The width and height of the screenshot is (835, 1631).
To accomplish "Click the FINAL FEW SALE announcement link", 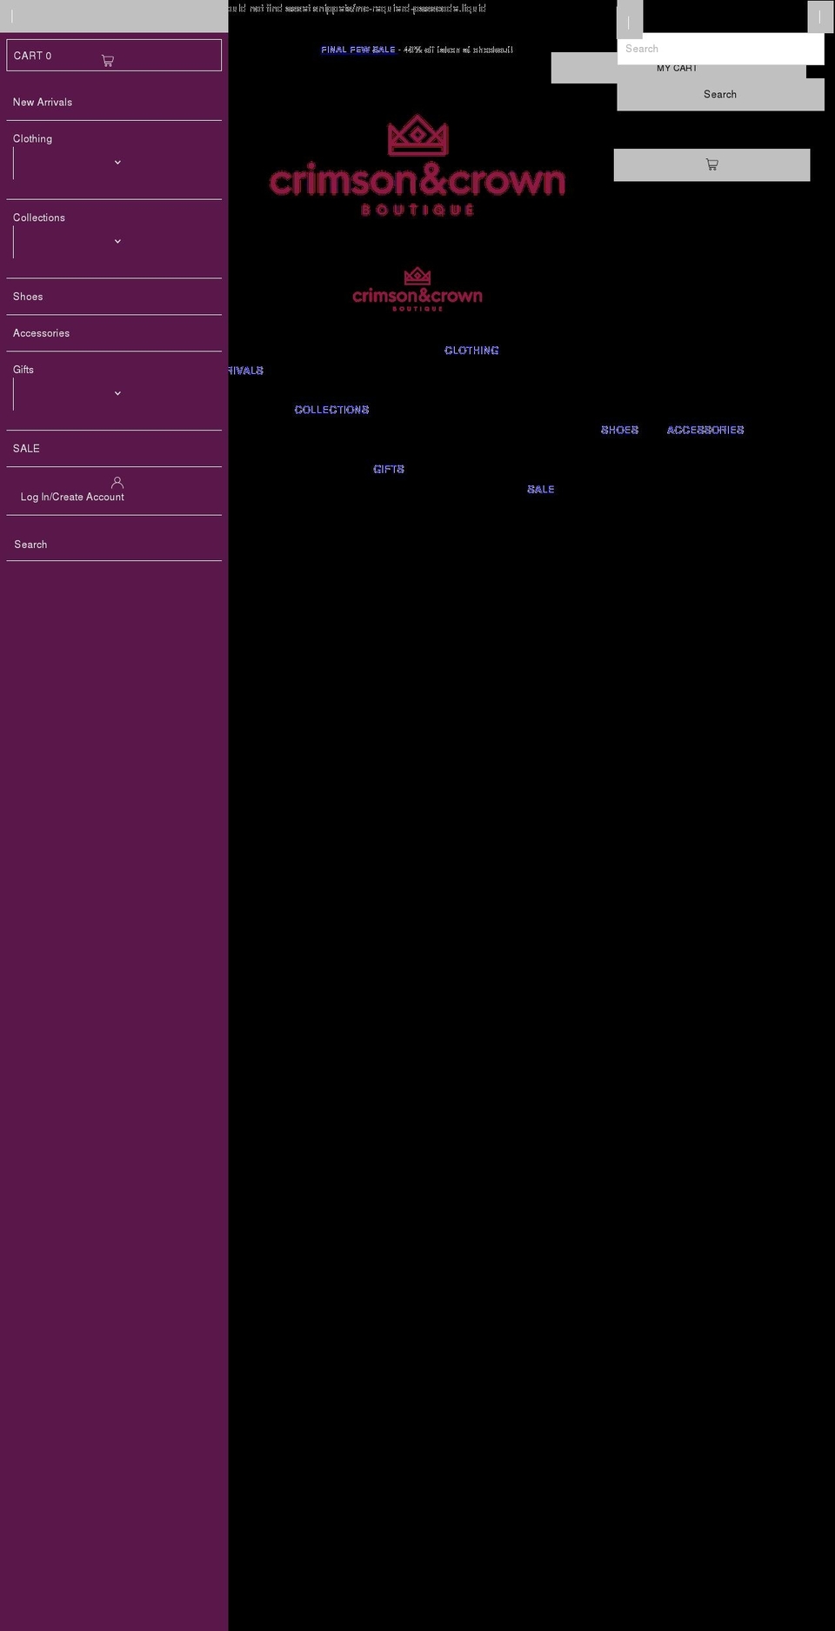I will [358, 50].
